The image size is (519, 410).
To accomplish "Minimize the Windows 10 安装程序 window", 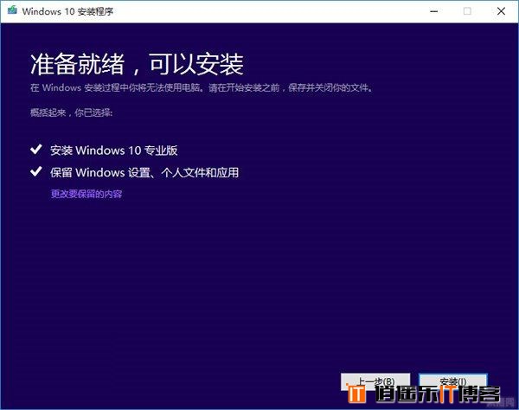I will click(434, 11).
